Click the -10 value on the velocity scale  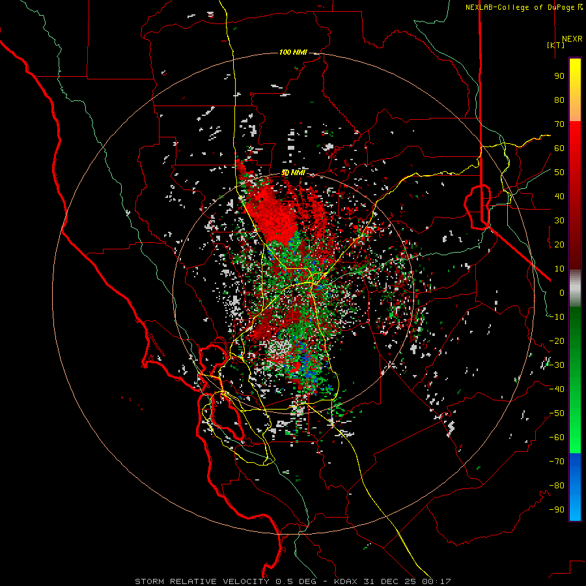click(x=557, y=317)
